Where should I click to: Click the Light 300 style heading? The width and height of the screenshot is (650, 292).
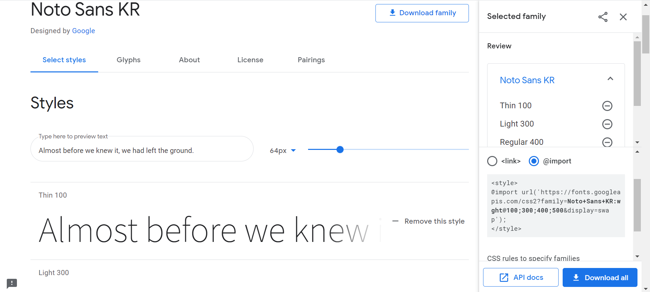point(53,273)
